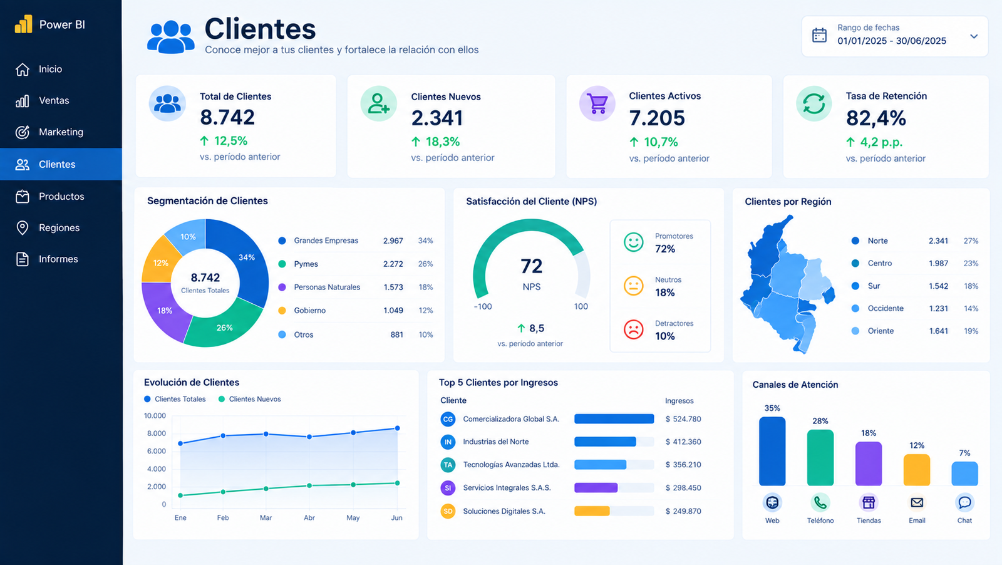Click the Servicios Integrales S.A.S. income bar
Viewport: 1002px width, 565px height.
click(x=596, y=487)
